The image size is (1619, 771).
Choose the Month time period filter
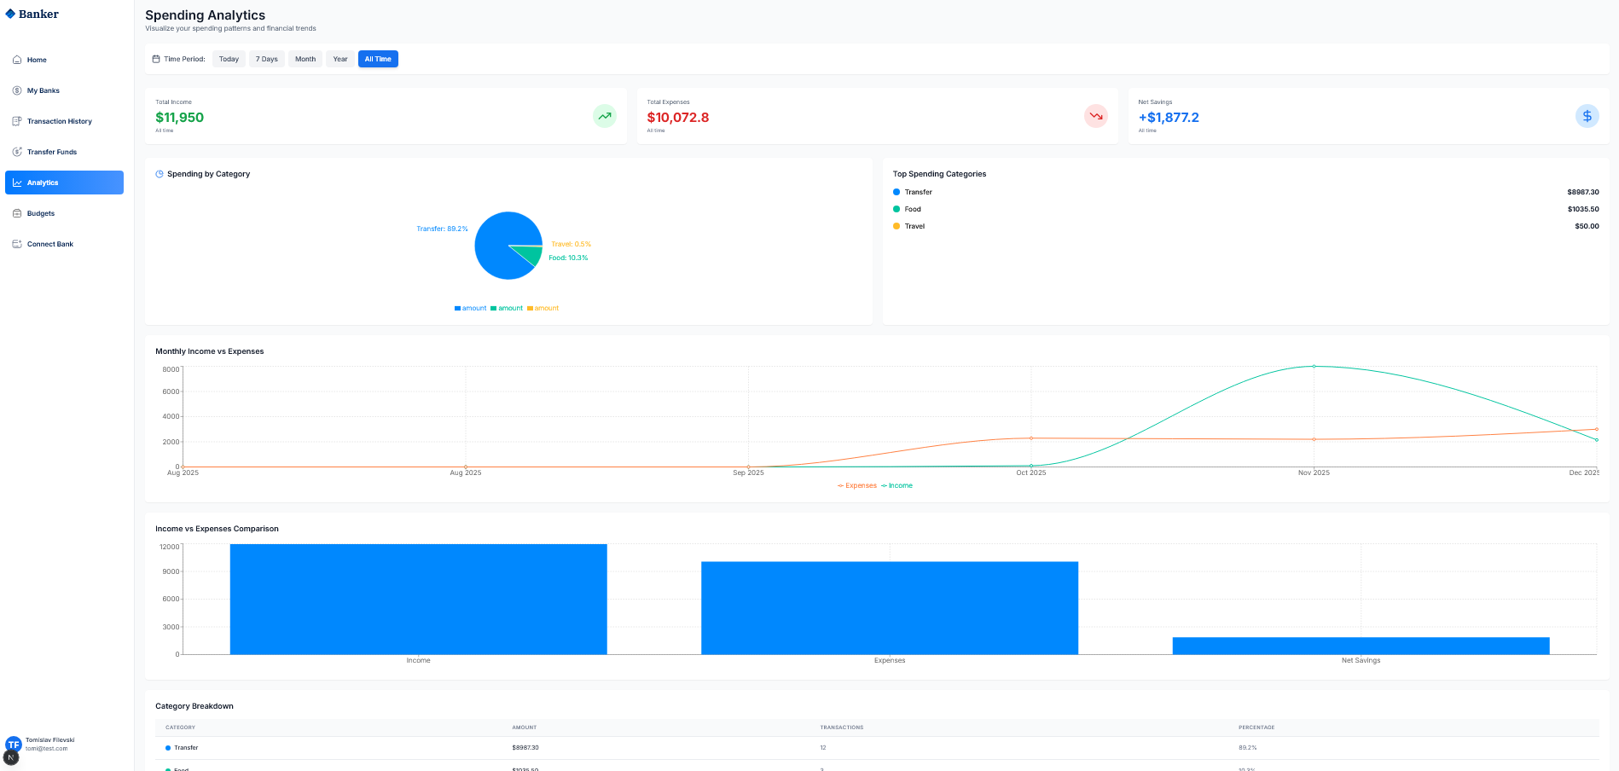(x=305, y=59)
